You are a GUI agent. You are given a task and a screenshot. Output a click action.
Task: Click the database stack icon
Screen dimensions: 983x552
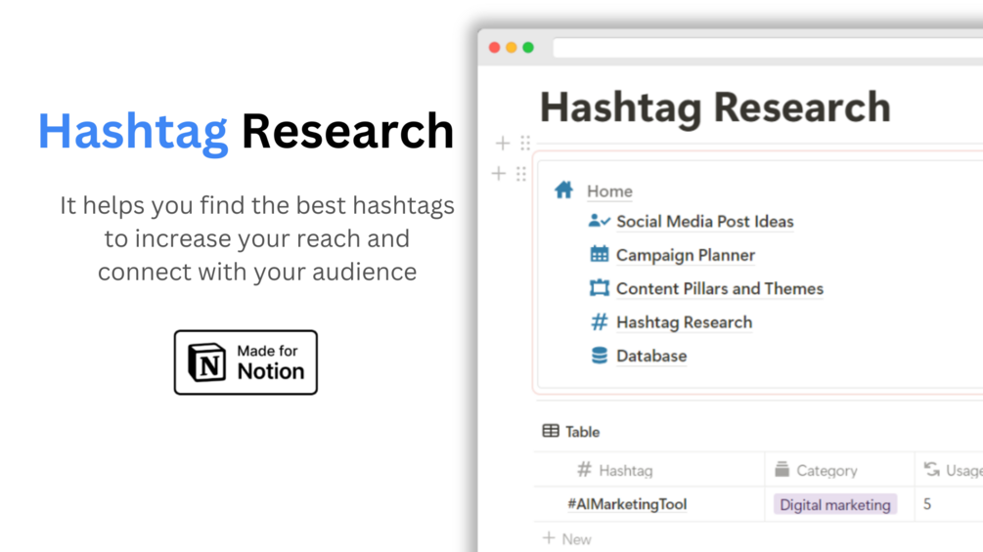click(x=599, y=355)
